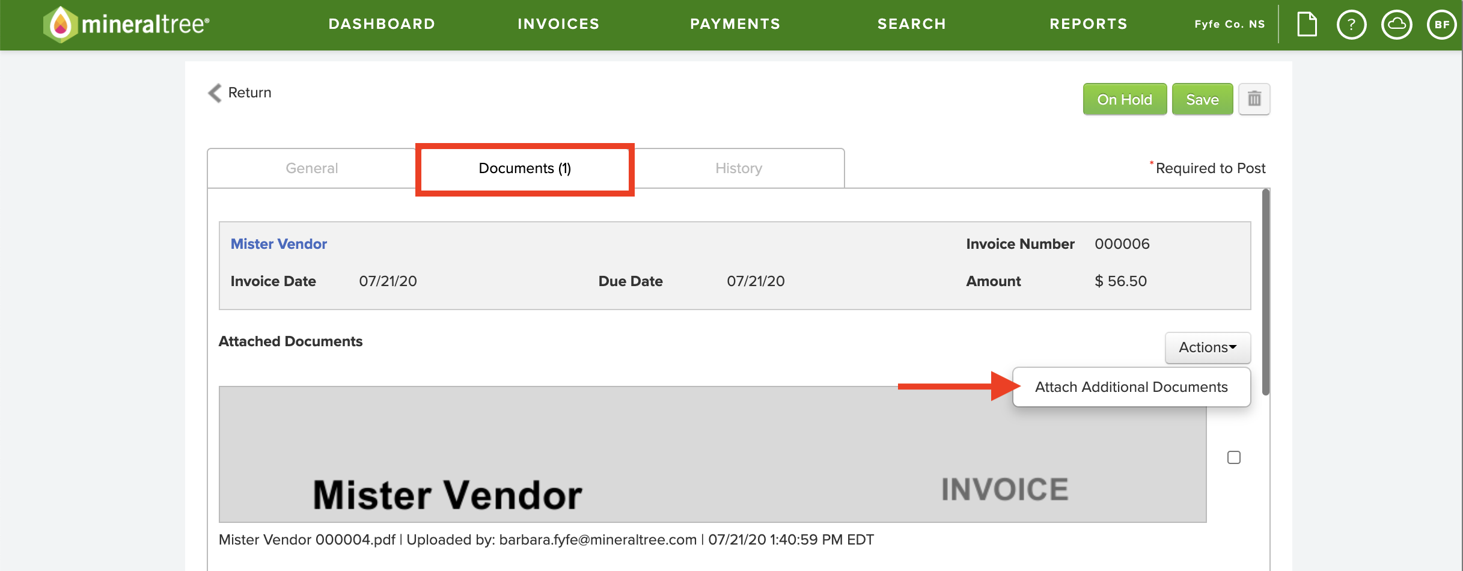
Task: Select invoice number 000006
Action: pyautogui.click(x=1122, y=244)
